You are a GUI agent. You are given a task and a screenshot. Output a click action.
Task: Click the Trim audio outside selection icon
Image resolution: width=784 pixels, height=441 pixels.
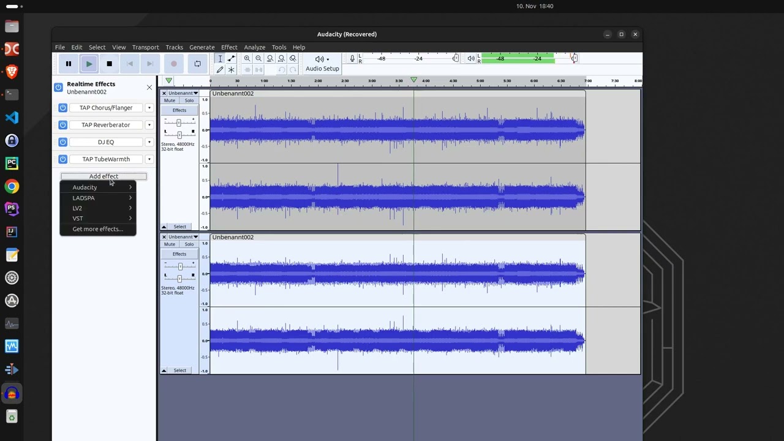point(247,70)
